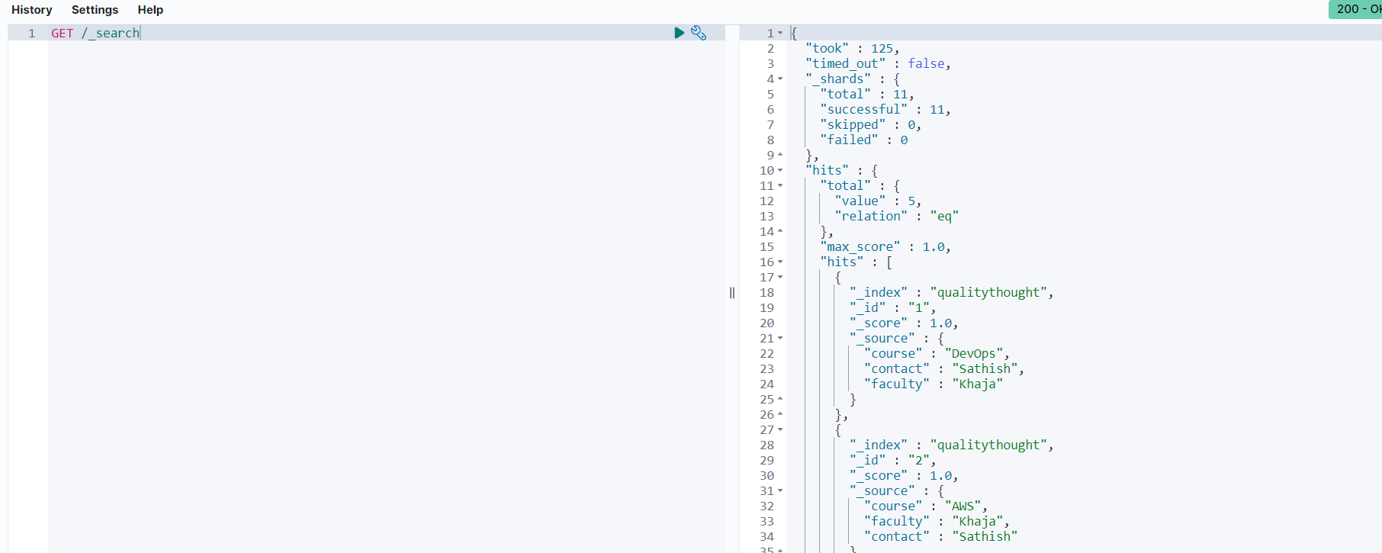The width and height of the screenshot is (1382, 553).
Task: Click fold end marker at line 26
Action: (780, 414)
